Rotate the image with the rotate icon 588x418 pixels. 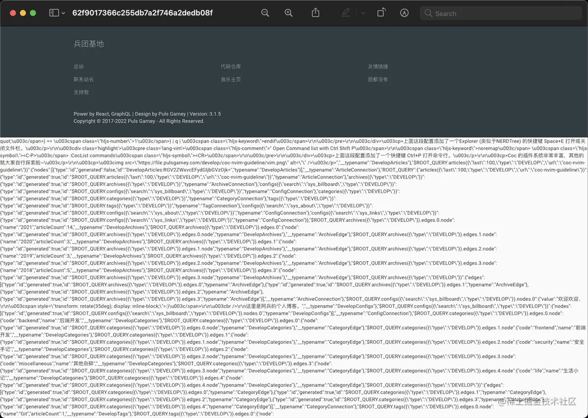pos(381,13)
